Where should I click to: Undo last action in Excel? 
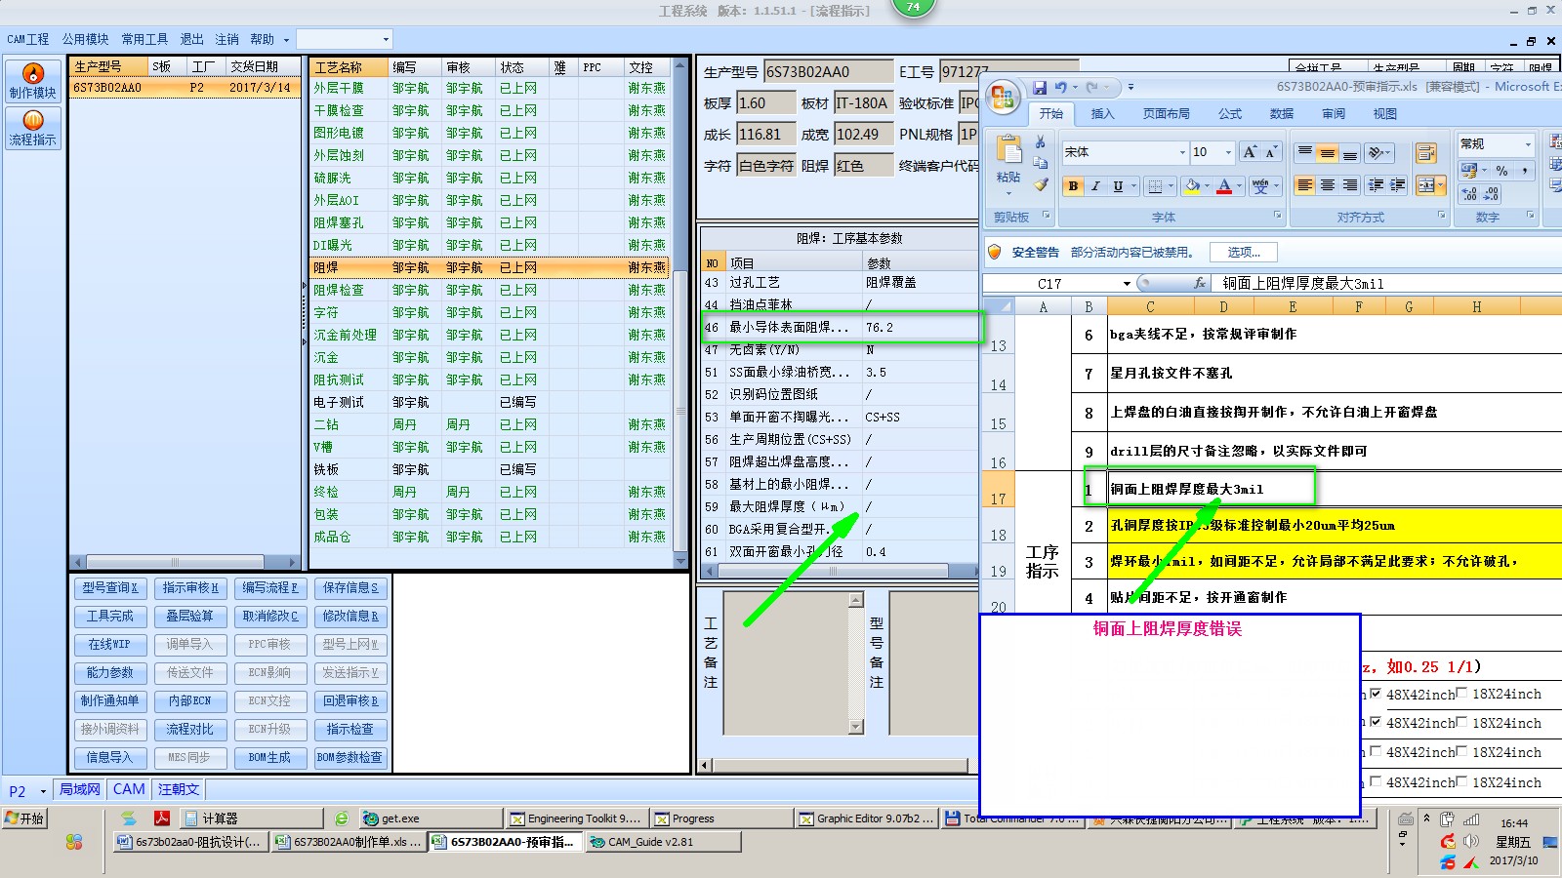[1061, 88]
